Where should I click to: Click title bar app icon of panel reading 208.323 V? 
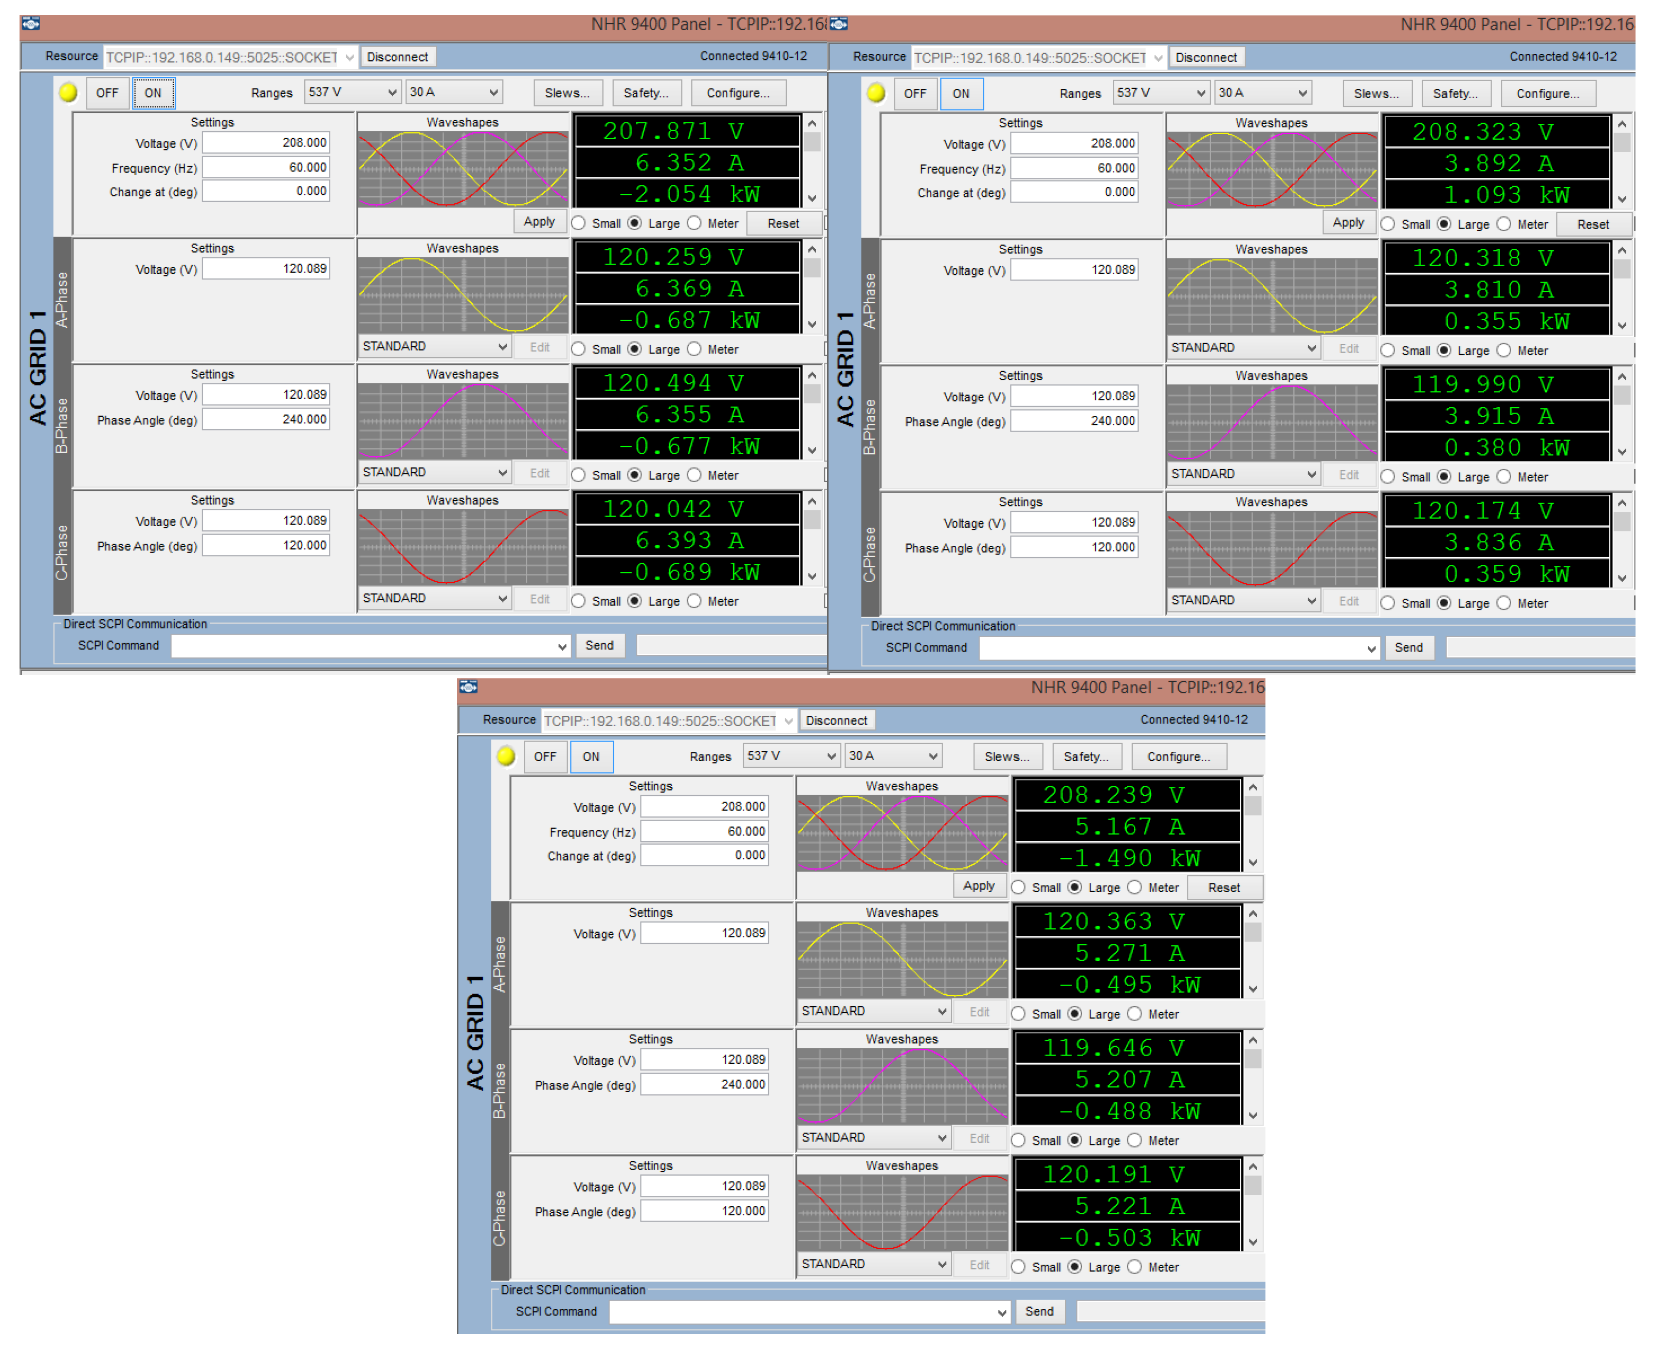[x=838, y=24]
